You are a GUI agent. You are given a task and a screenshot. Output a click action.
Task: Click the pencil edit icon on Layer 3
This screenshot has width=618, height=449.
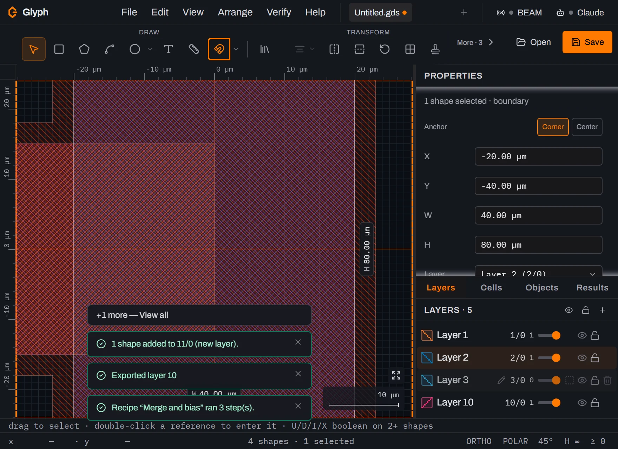[501, 380]
